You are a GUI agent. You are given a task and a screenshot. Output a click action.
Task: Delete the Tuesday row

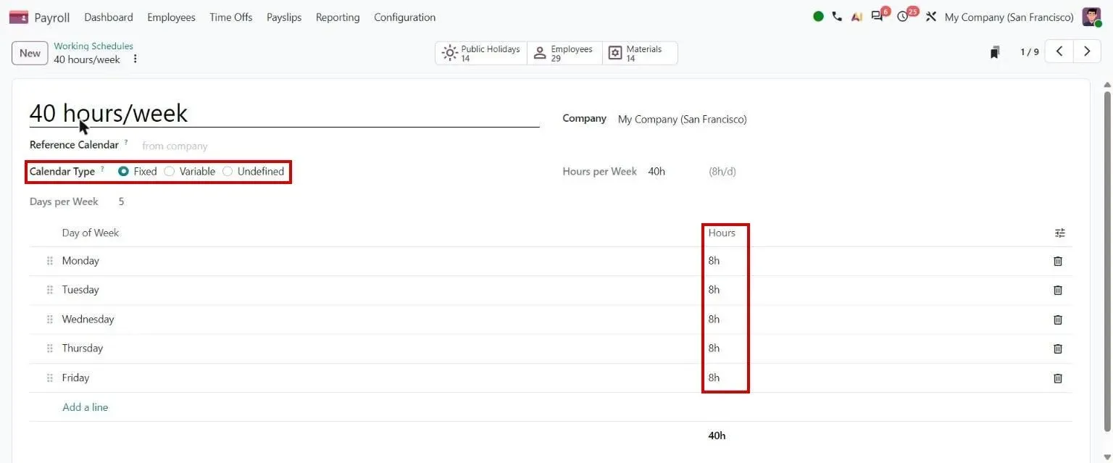click(1058, 290)
